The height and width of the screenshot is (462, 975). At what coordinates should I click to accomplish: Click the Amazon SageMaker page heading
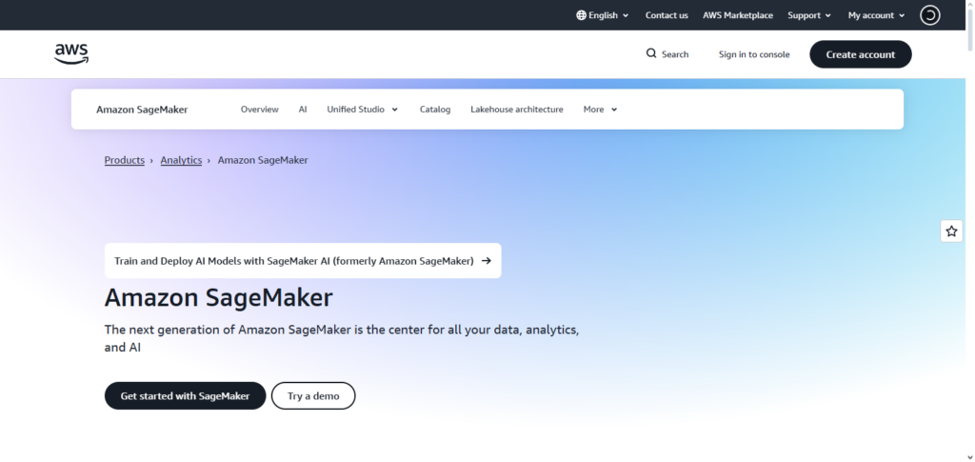[x=218, y=297]
